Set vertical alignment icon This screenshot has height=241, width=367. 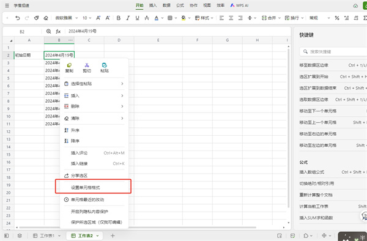point(250,18)
